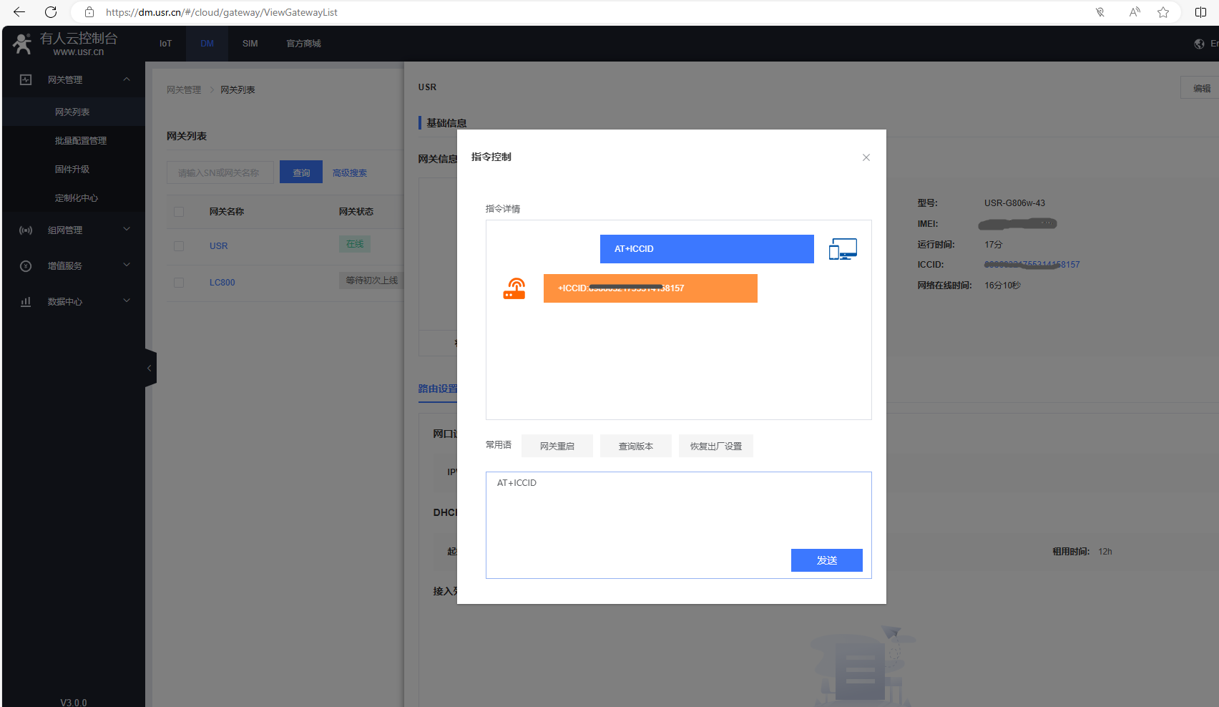Click the language globe icon
The height and width of the screenshot is (707, 1219).
[1200, 44]
